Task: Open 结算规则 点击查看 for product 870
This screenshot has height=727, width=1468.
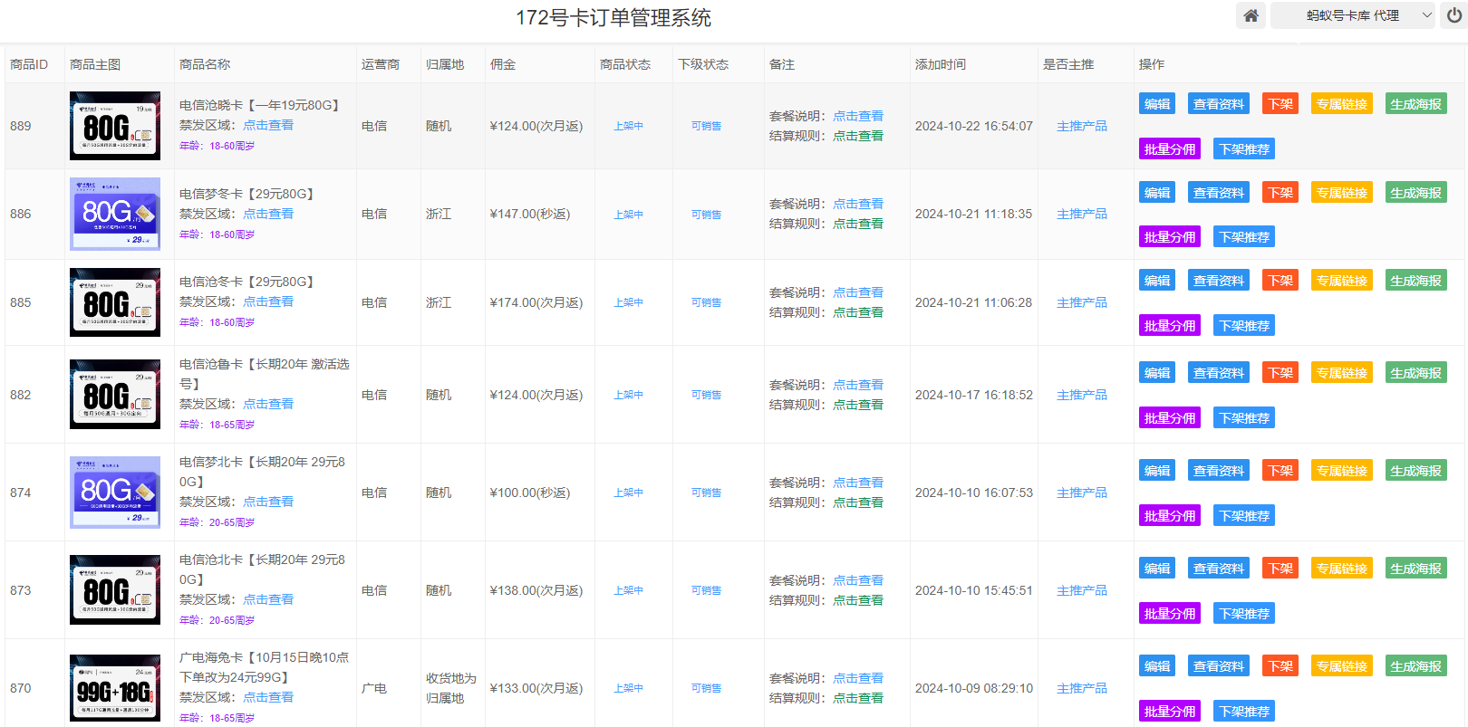Action: 858,698
